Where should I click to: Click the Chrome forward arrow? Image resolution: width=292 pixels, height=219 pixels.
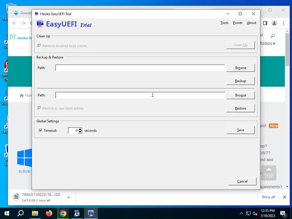point(23,23)
